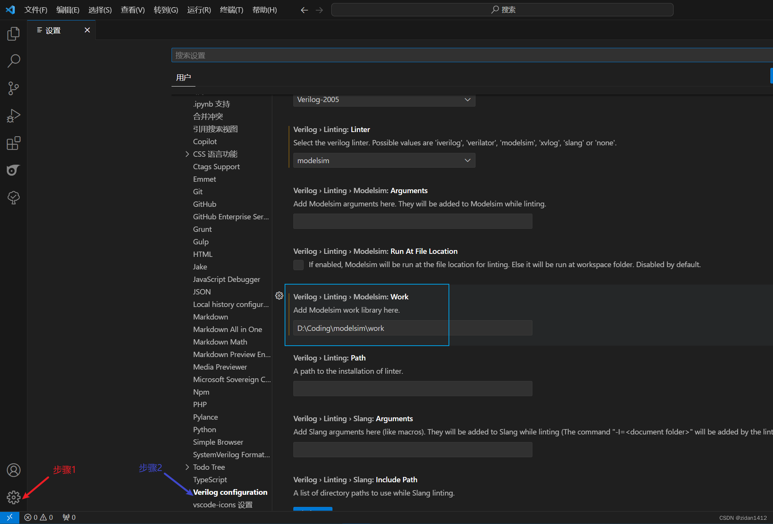Switch to the 用户 tab
The image size is (773, 524).
click(183, 77)
